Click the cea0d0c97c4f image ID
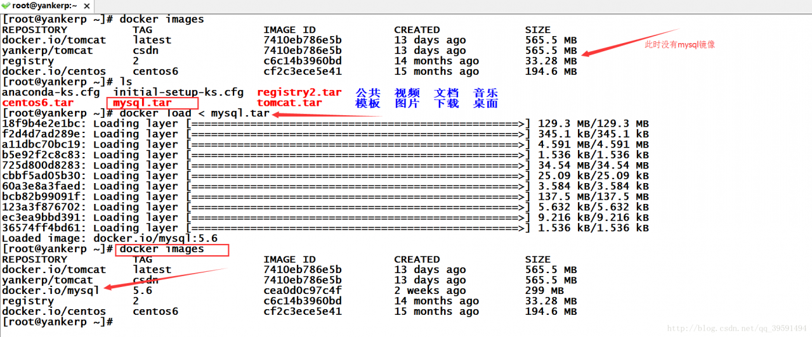 click(302, 291)
